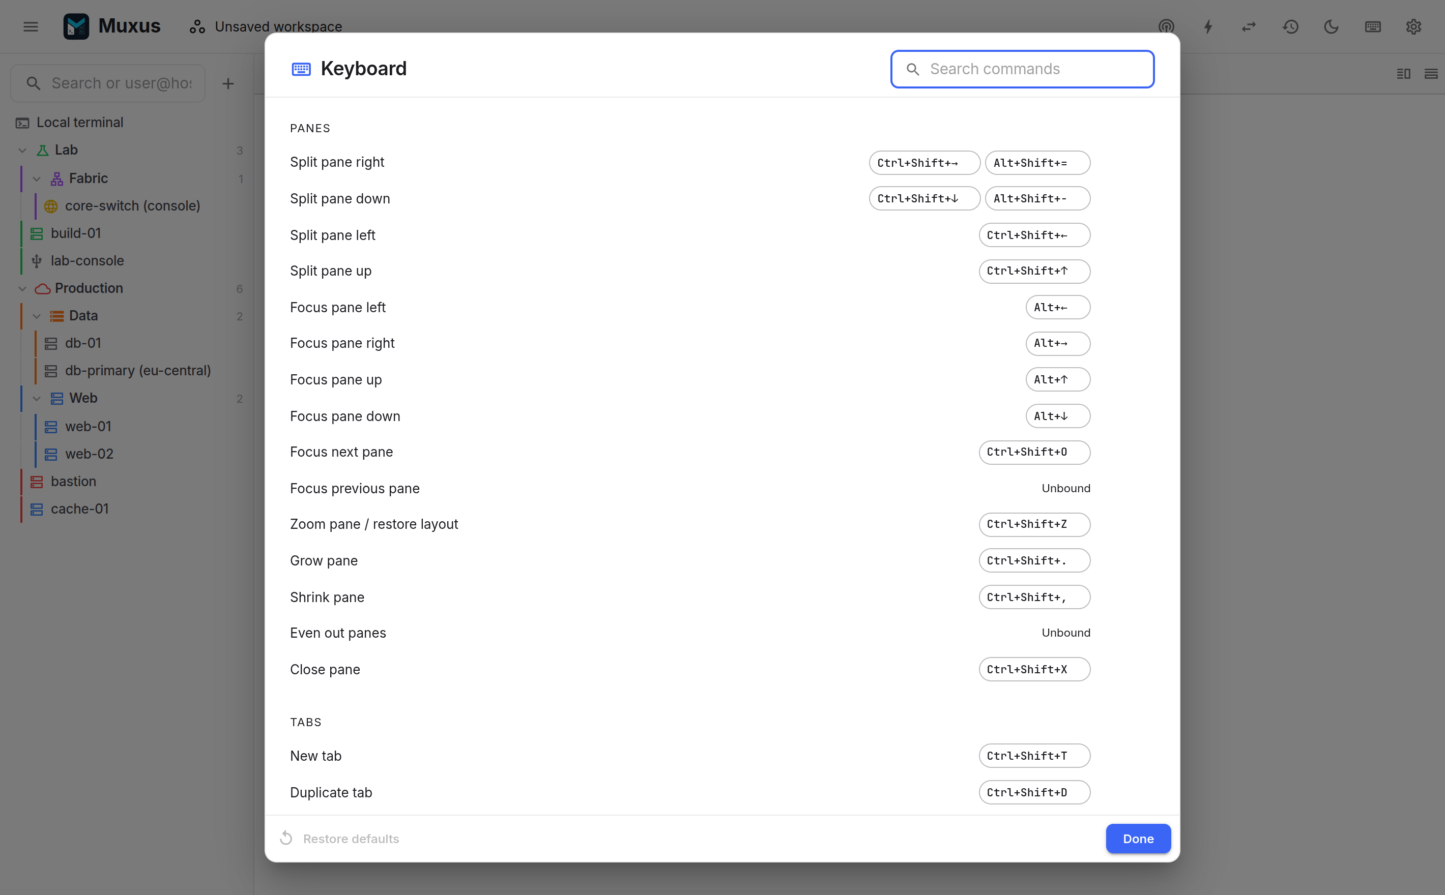Open the transfer arrows icon in the header
1445x895 pixels.
(x=1249, y=26)
